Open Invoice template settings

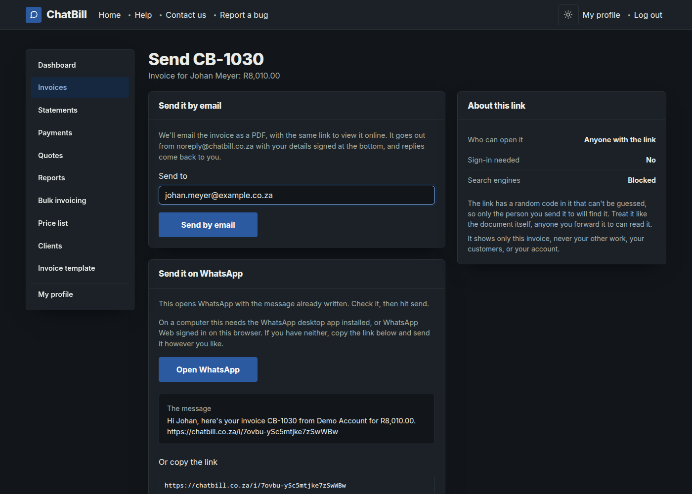point(80,268)
